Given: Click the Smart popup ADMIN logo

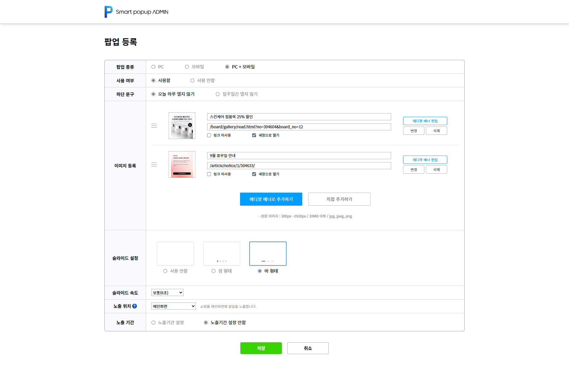Looking at the screenshot, I should (x=136, y=12).
